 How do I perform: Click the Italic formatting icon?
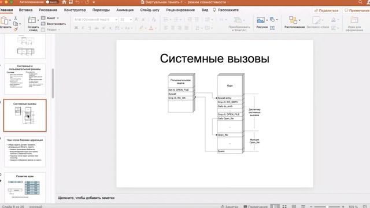click(83, 28)
